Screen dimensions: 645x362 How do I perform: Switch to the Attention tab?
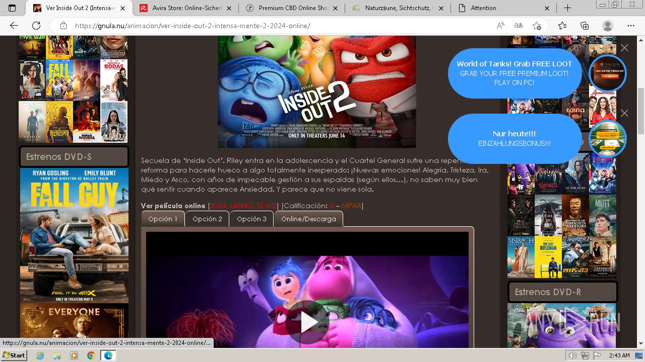point(504,8)
